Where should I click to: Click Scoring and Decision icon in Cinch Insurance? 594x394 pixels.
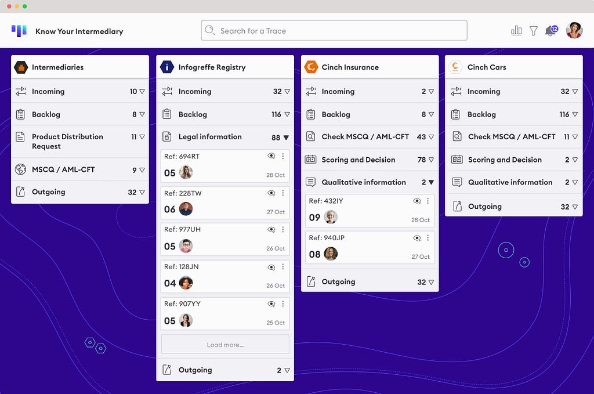pyautogui.click(x=311, y=160)
